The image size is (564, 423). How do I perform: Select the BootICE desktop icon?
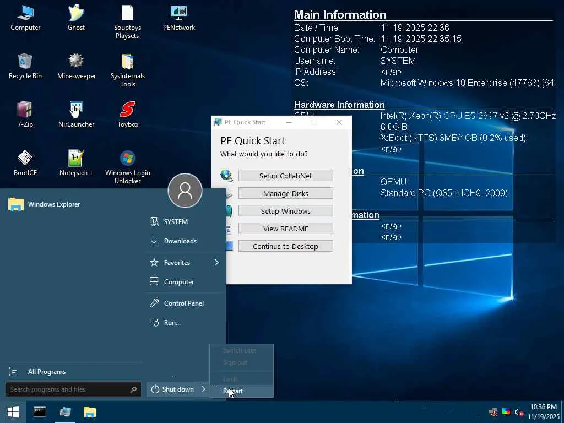(x=25, y=163)
